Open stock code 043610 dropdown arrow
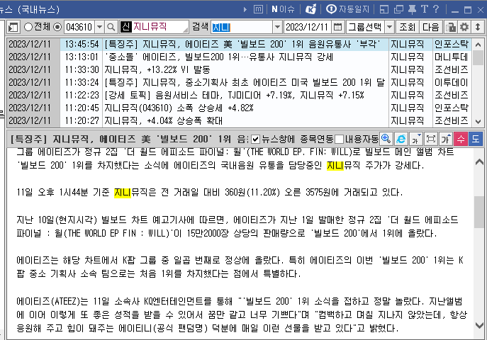487x340 pixels. [99, 28]
